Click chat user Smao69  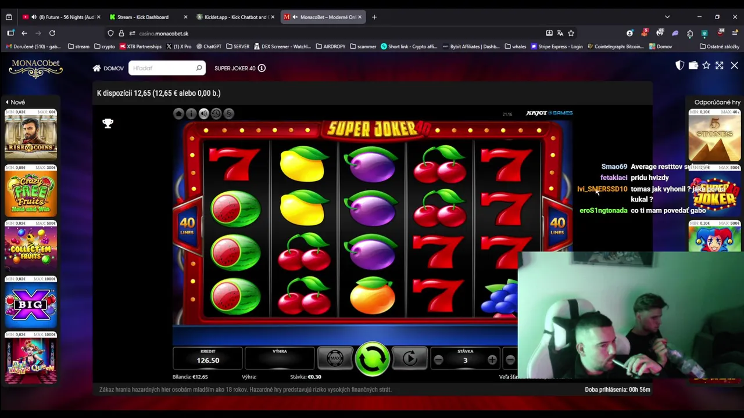[614, 167]
